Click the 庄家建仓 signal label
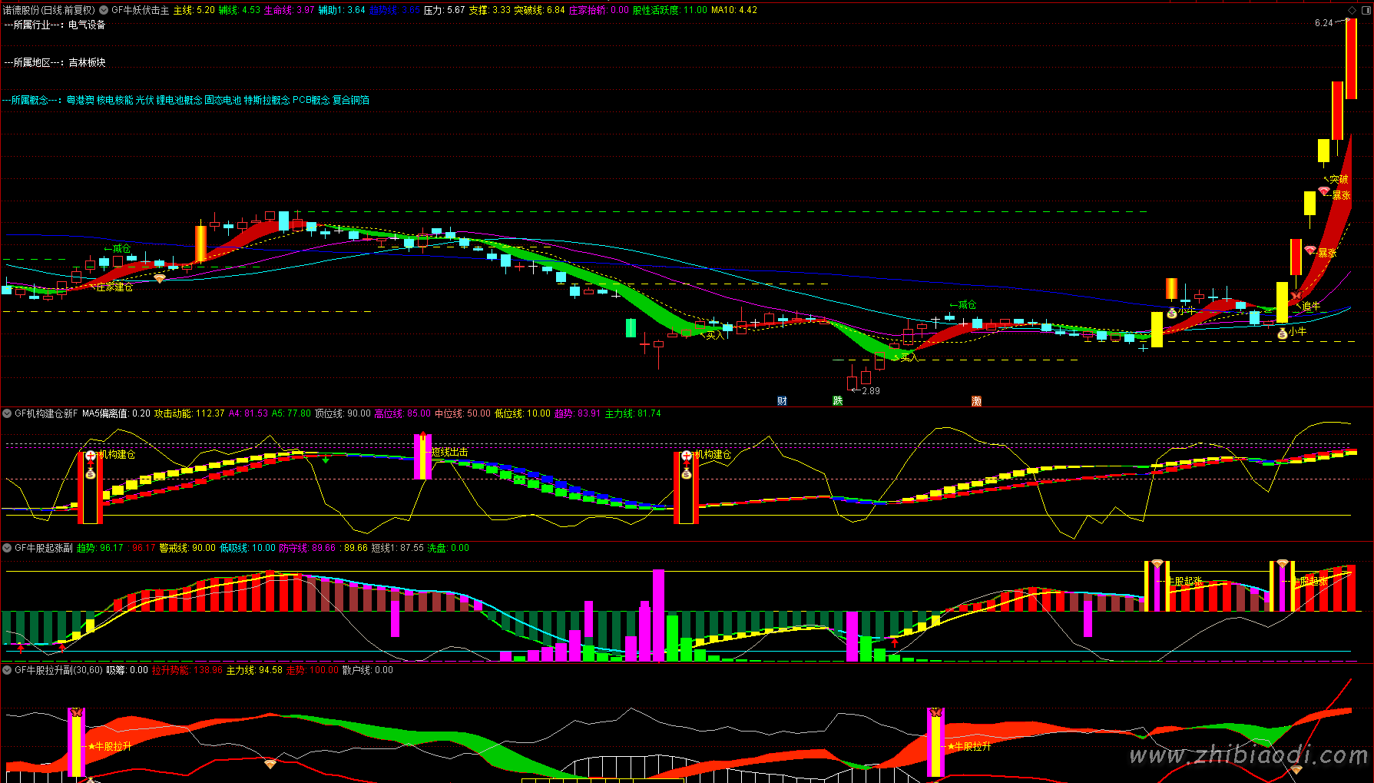Viewport: 1374px width, 783px height. tap(114, 287)
